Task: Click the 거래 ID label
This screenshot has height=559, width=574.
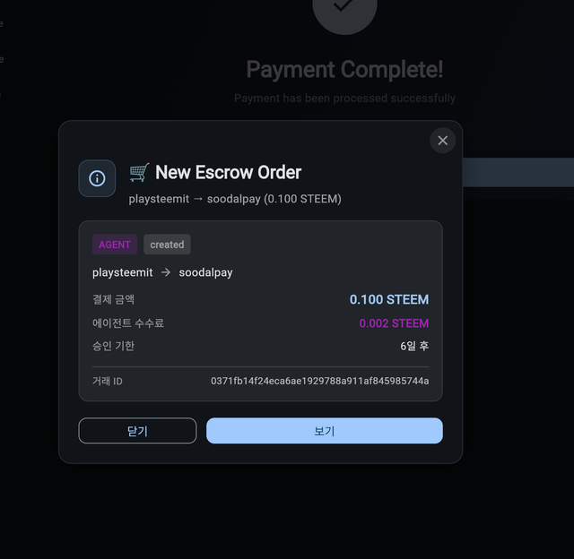Action: (108, 381)
